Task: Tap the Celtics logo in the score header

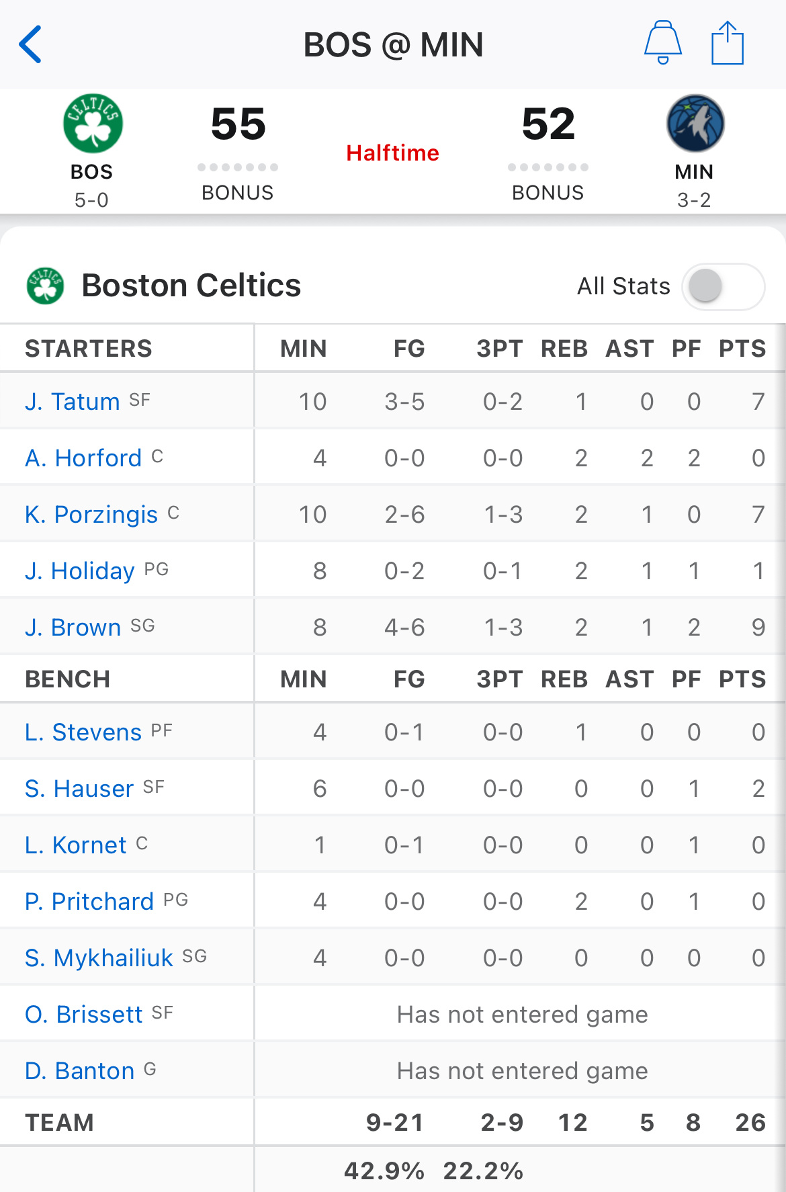Action: point(93,124)
